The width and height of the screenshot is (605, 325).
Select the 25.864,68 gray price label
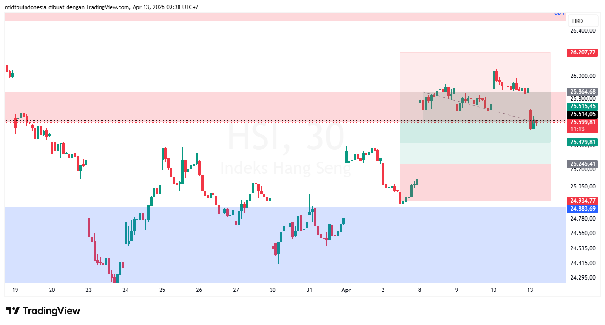click(x=582, y=92)
